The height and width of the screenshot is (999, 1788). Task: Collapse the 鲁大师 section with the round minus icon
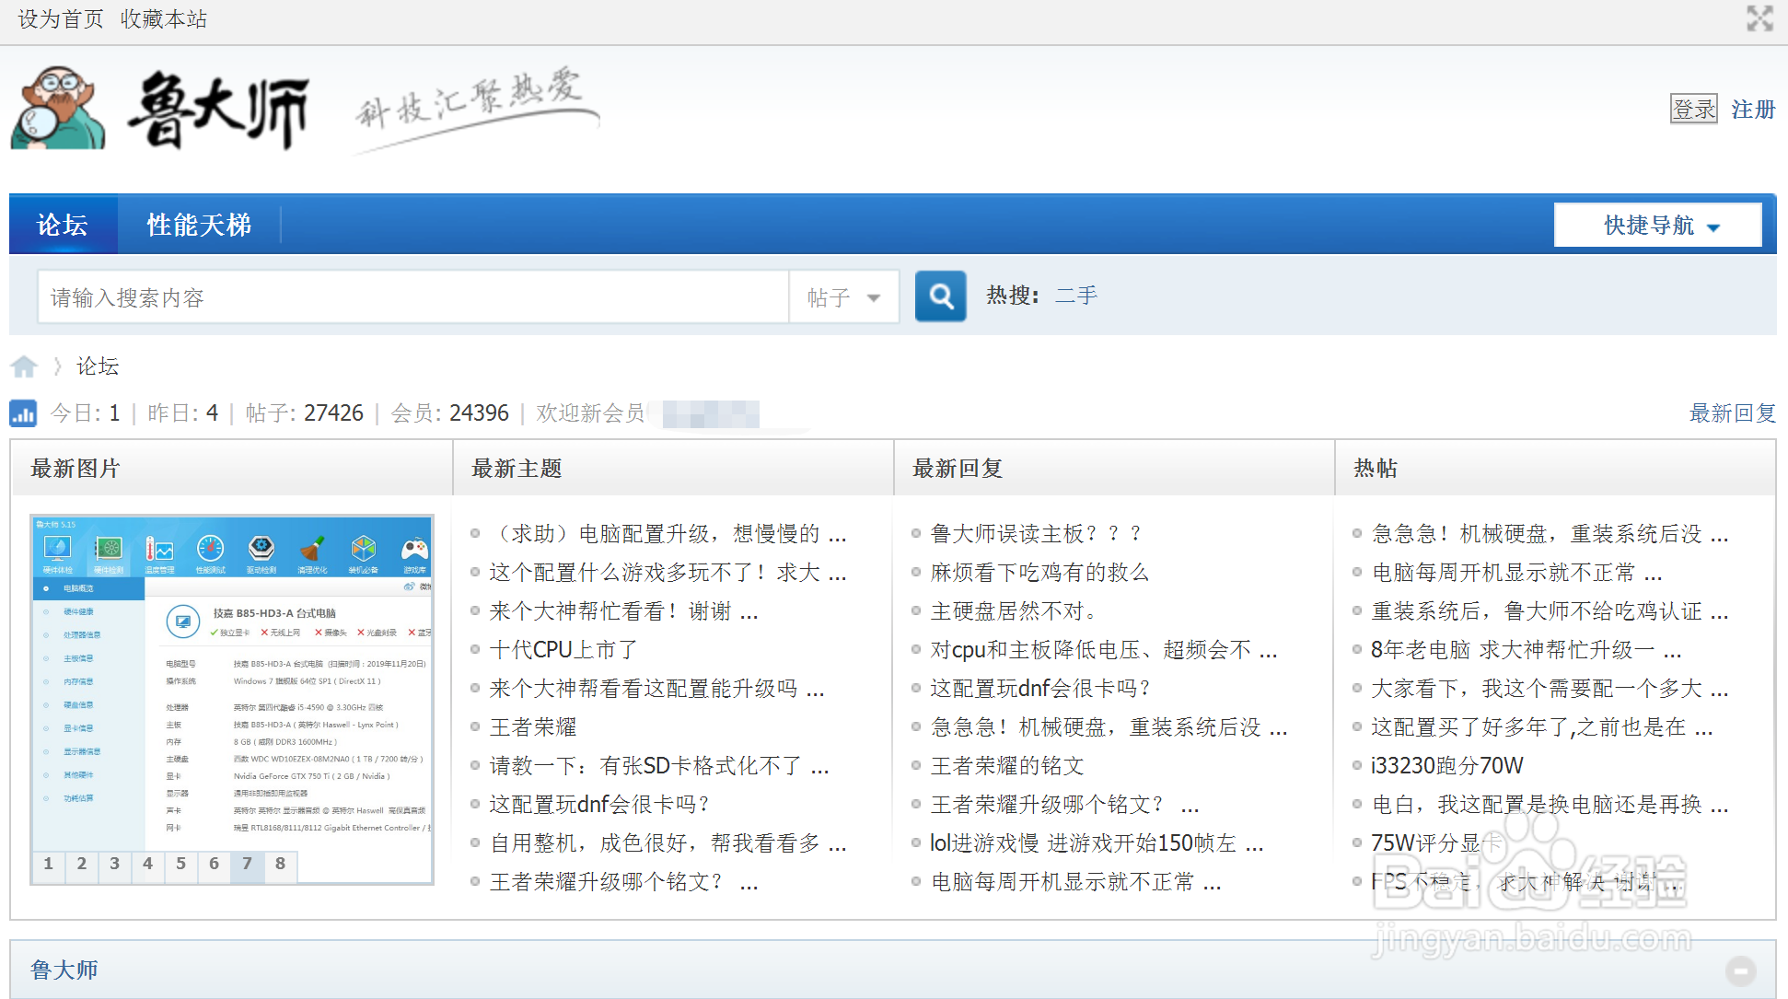1740,970
